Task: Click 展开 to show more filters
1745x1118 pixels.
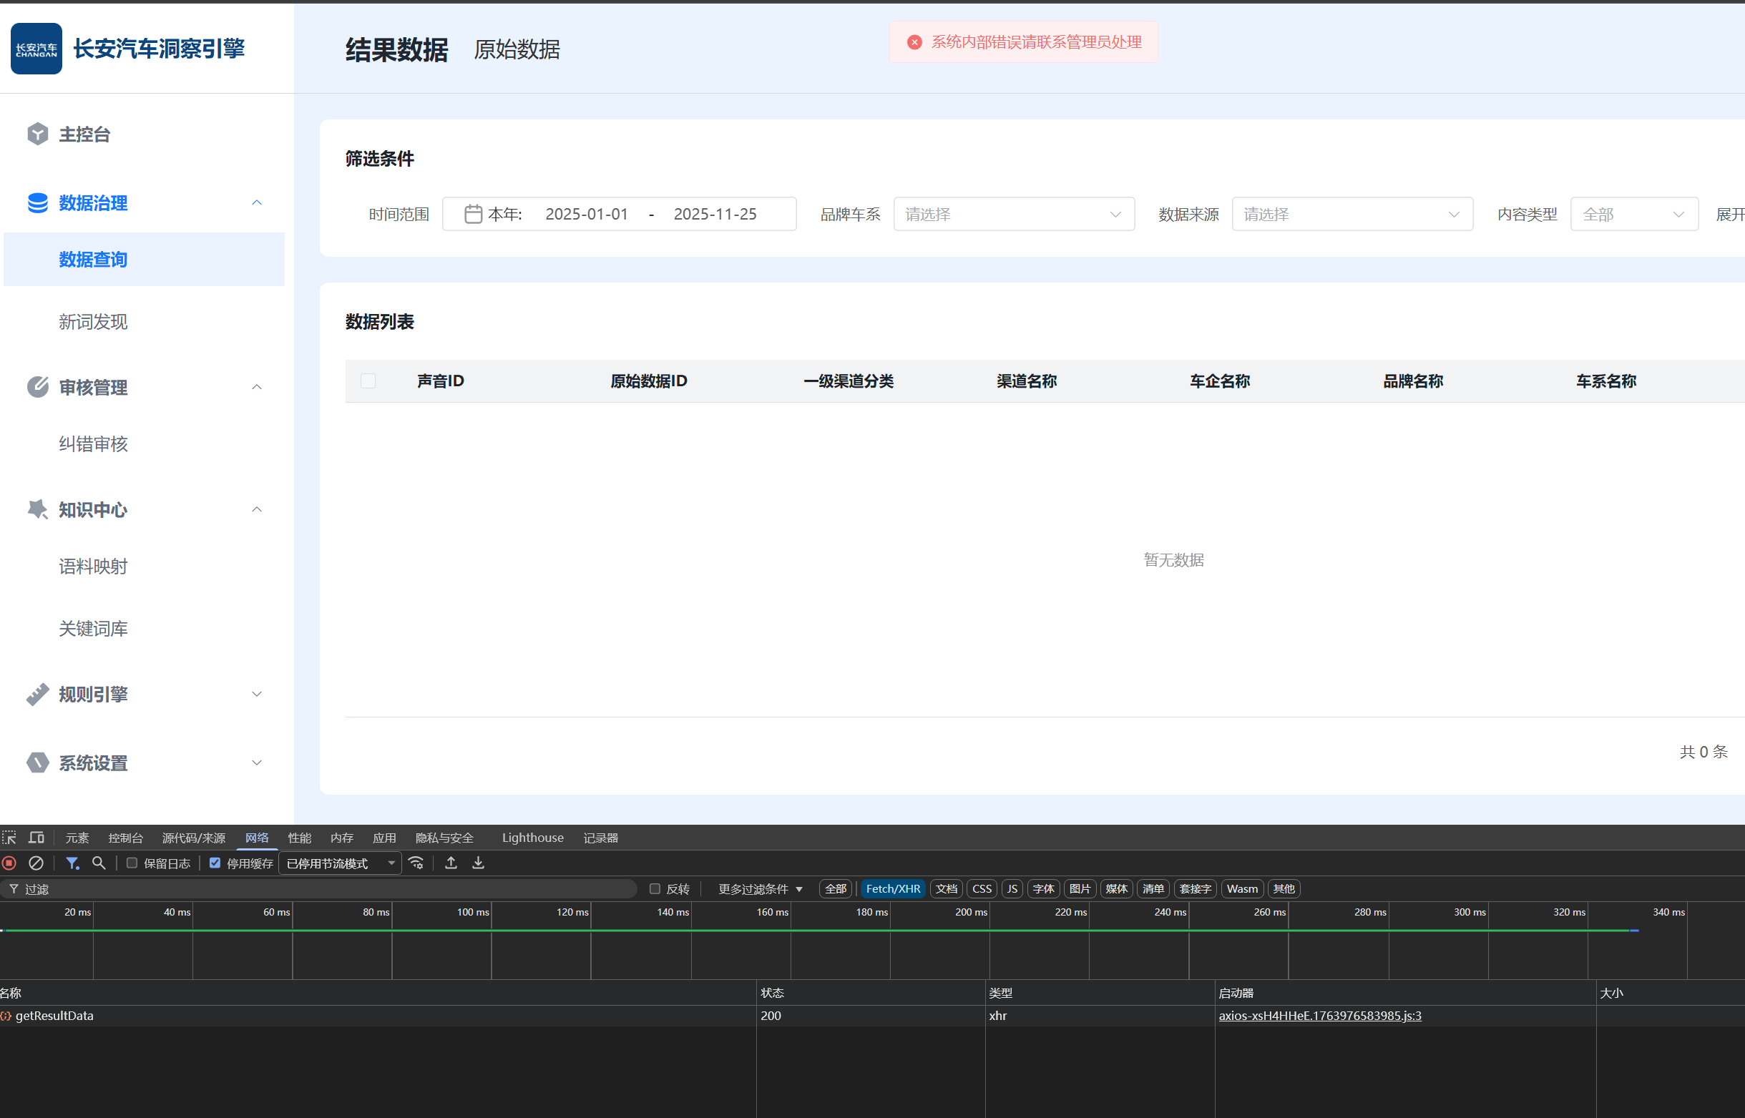Action: pyautogui.click(x=1732, y=214)
